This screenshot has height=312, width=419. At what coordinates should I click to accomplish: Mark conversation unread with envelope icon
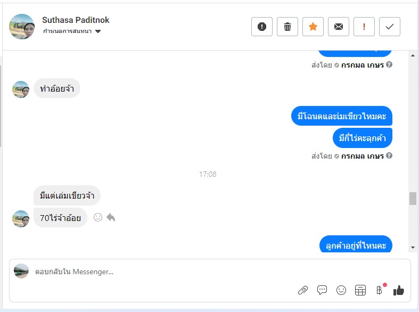coord(338,27)
